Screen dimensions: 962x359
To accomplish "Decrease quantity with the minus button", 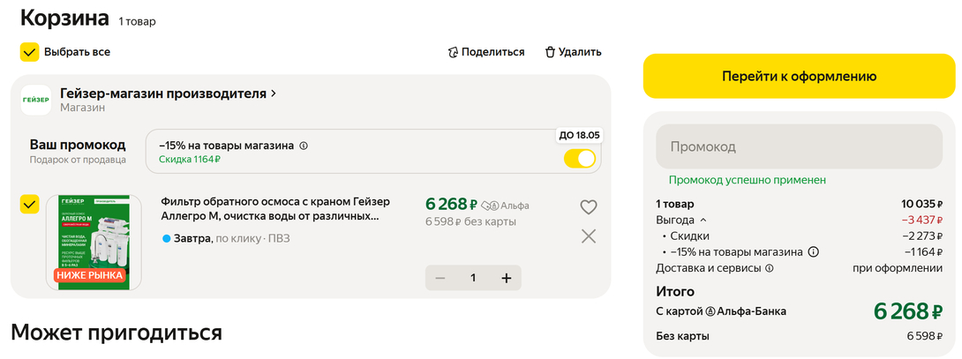I will point(440,278).
